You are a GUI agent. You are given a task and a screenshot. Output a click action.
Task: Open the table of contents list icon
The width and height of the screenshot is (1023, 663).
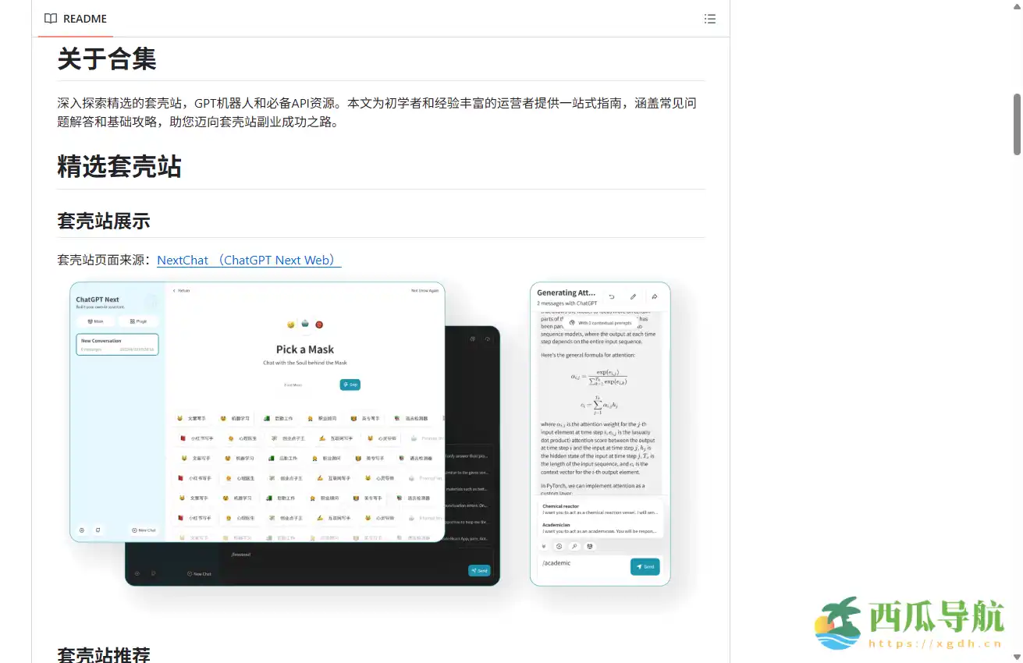(710, 18)
